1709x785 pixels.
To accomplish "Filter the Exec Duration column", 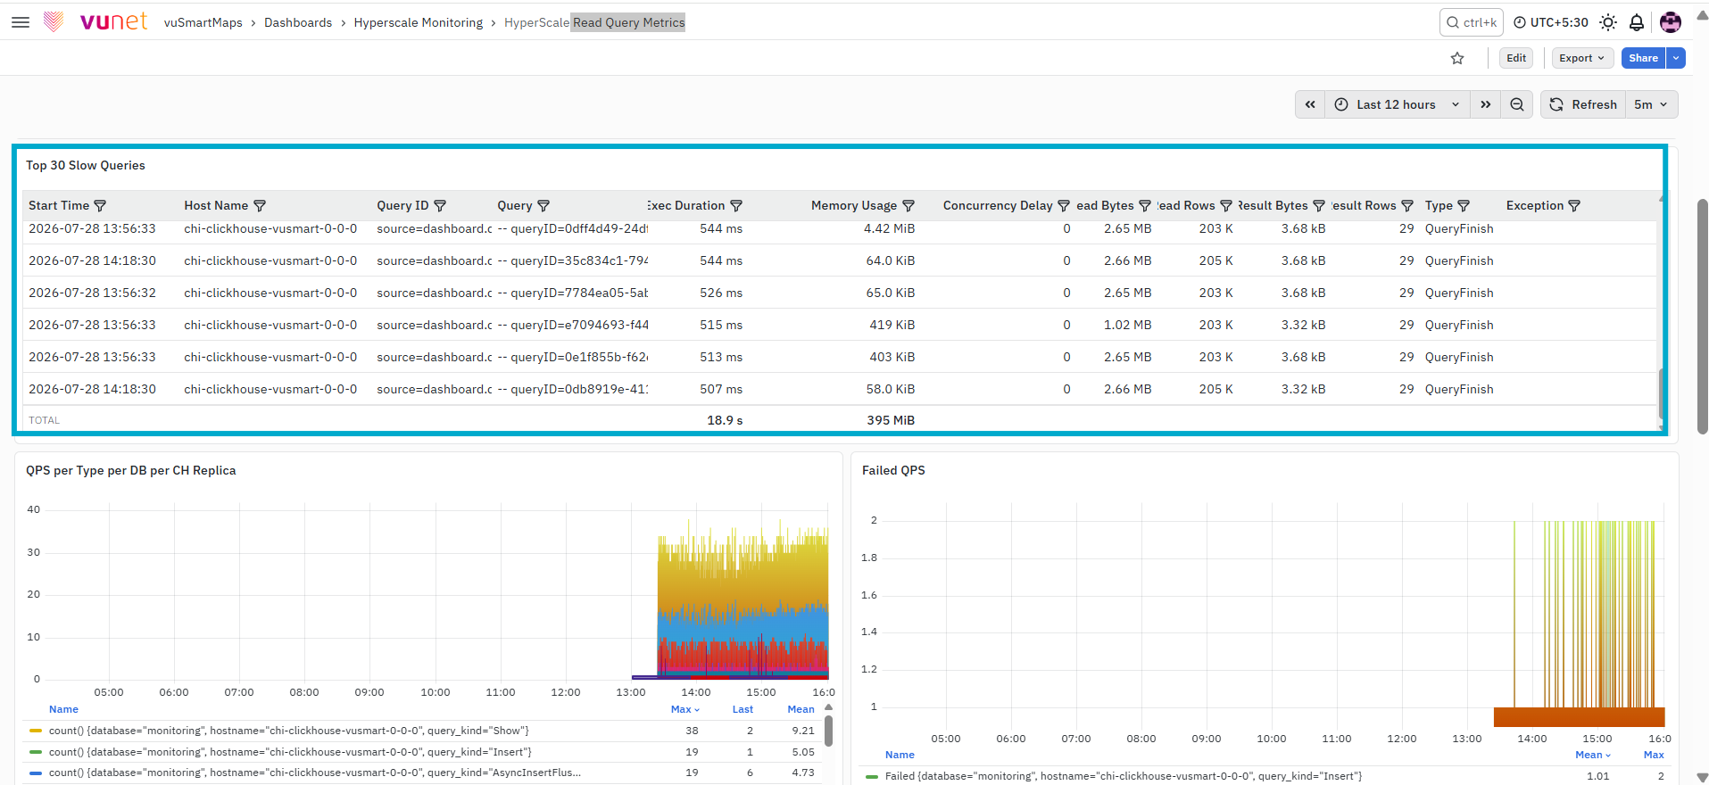I will 736,206.
